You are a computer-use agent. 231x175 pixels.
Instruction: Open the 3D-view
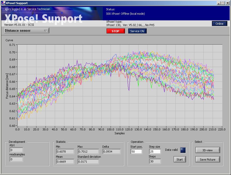coord(207,150)
